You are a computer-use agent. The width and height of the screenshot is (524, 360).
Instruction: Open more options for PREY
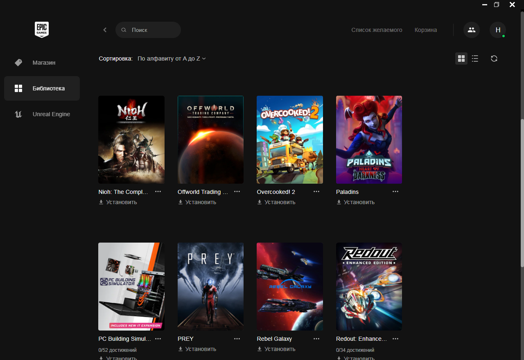[x=237, y=339]
